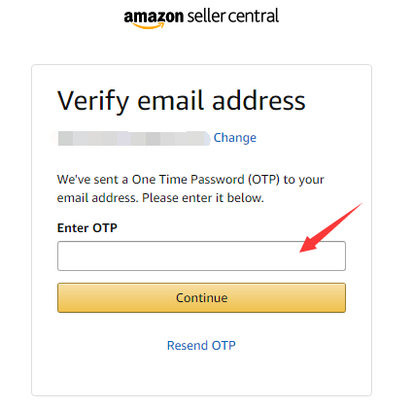
Task: Click the 'We've sent a One Time Password' text
Action: (x=190, y=180)
